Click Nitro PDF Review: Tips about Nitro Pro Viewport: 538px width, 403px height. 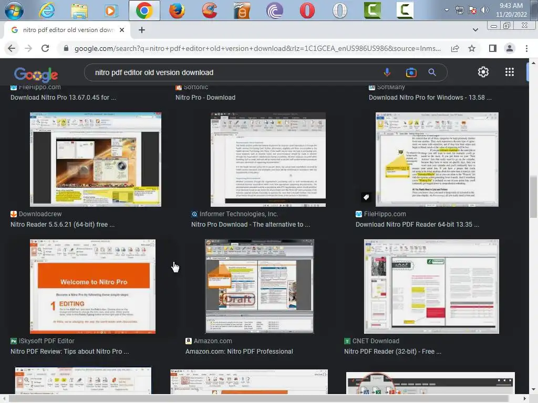click(70, 351)
